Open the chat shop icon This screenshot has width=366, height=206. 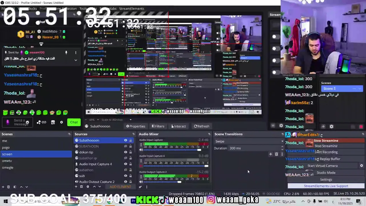coord(53,122)
